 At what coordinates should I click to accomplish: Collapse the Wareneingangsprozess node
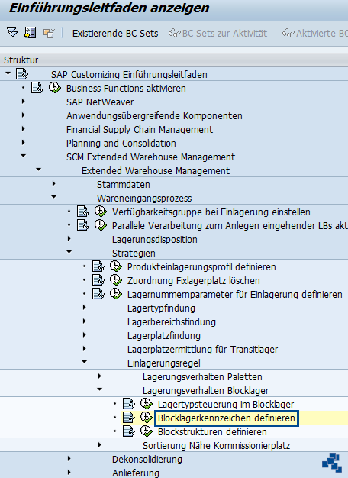tap(53, 197)
